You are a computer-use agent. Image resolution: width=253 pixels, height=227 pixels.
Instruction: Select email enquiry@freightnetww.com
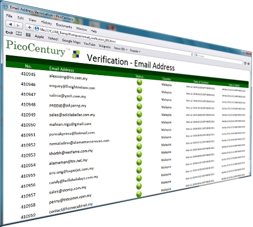(x=72, y=87)
